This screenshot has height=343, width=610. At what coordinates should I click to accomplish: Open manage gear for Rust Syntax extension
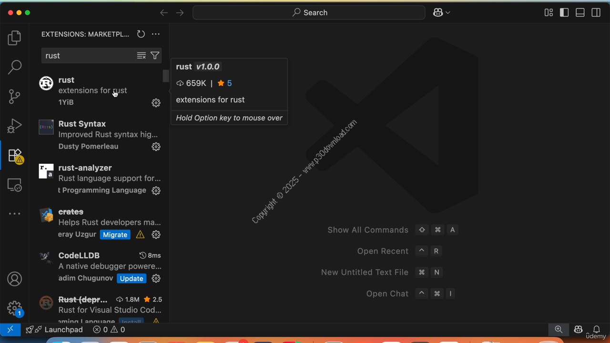point(156,147)
